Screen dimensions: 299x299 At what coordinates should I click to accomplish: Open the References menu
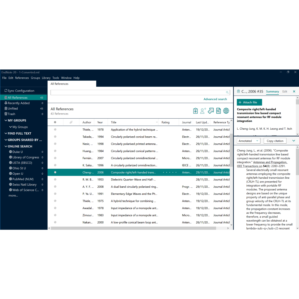tap(22, 78)
